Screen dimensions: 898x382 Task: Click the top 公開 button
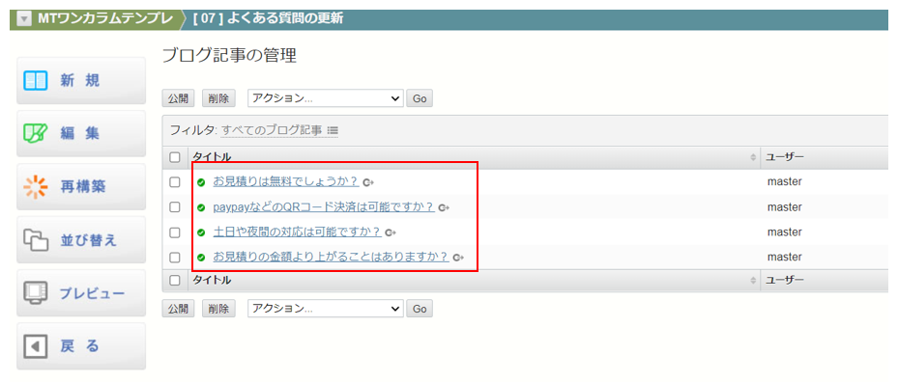tap(178, 98)
